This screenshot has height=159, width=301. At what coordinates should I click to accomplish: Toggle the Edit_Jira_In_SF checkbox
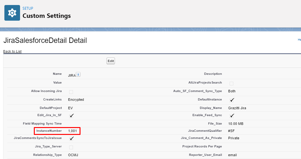(71, 116)
